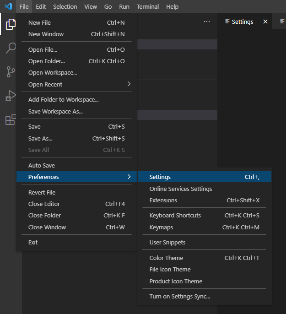Choose File Icon Theme entry
This screenshot has height=314, width=286.
point(205,269)
